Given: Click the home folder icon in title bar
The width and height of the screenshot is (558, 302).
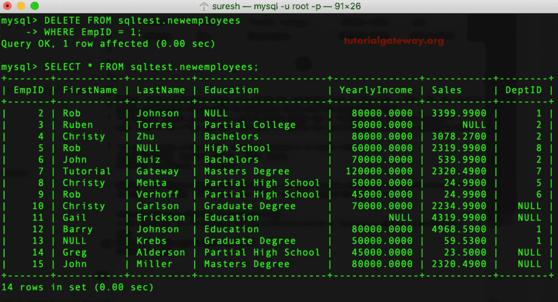Looking at the screenshot, I should point(204,6).
